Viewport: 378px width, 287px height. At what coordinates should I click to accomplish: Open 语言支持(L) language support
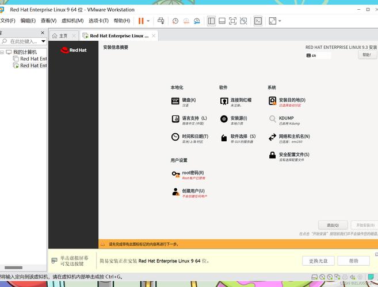point(189,121)
